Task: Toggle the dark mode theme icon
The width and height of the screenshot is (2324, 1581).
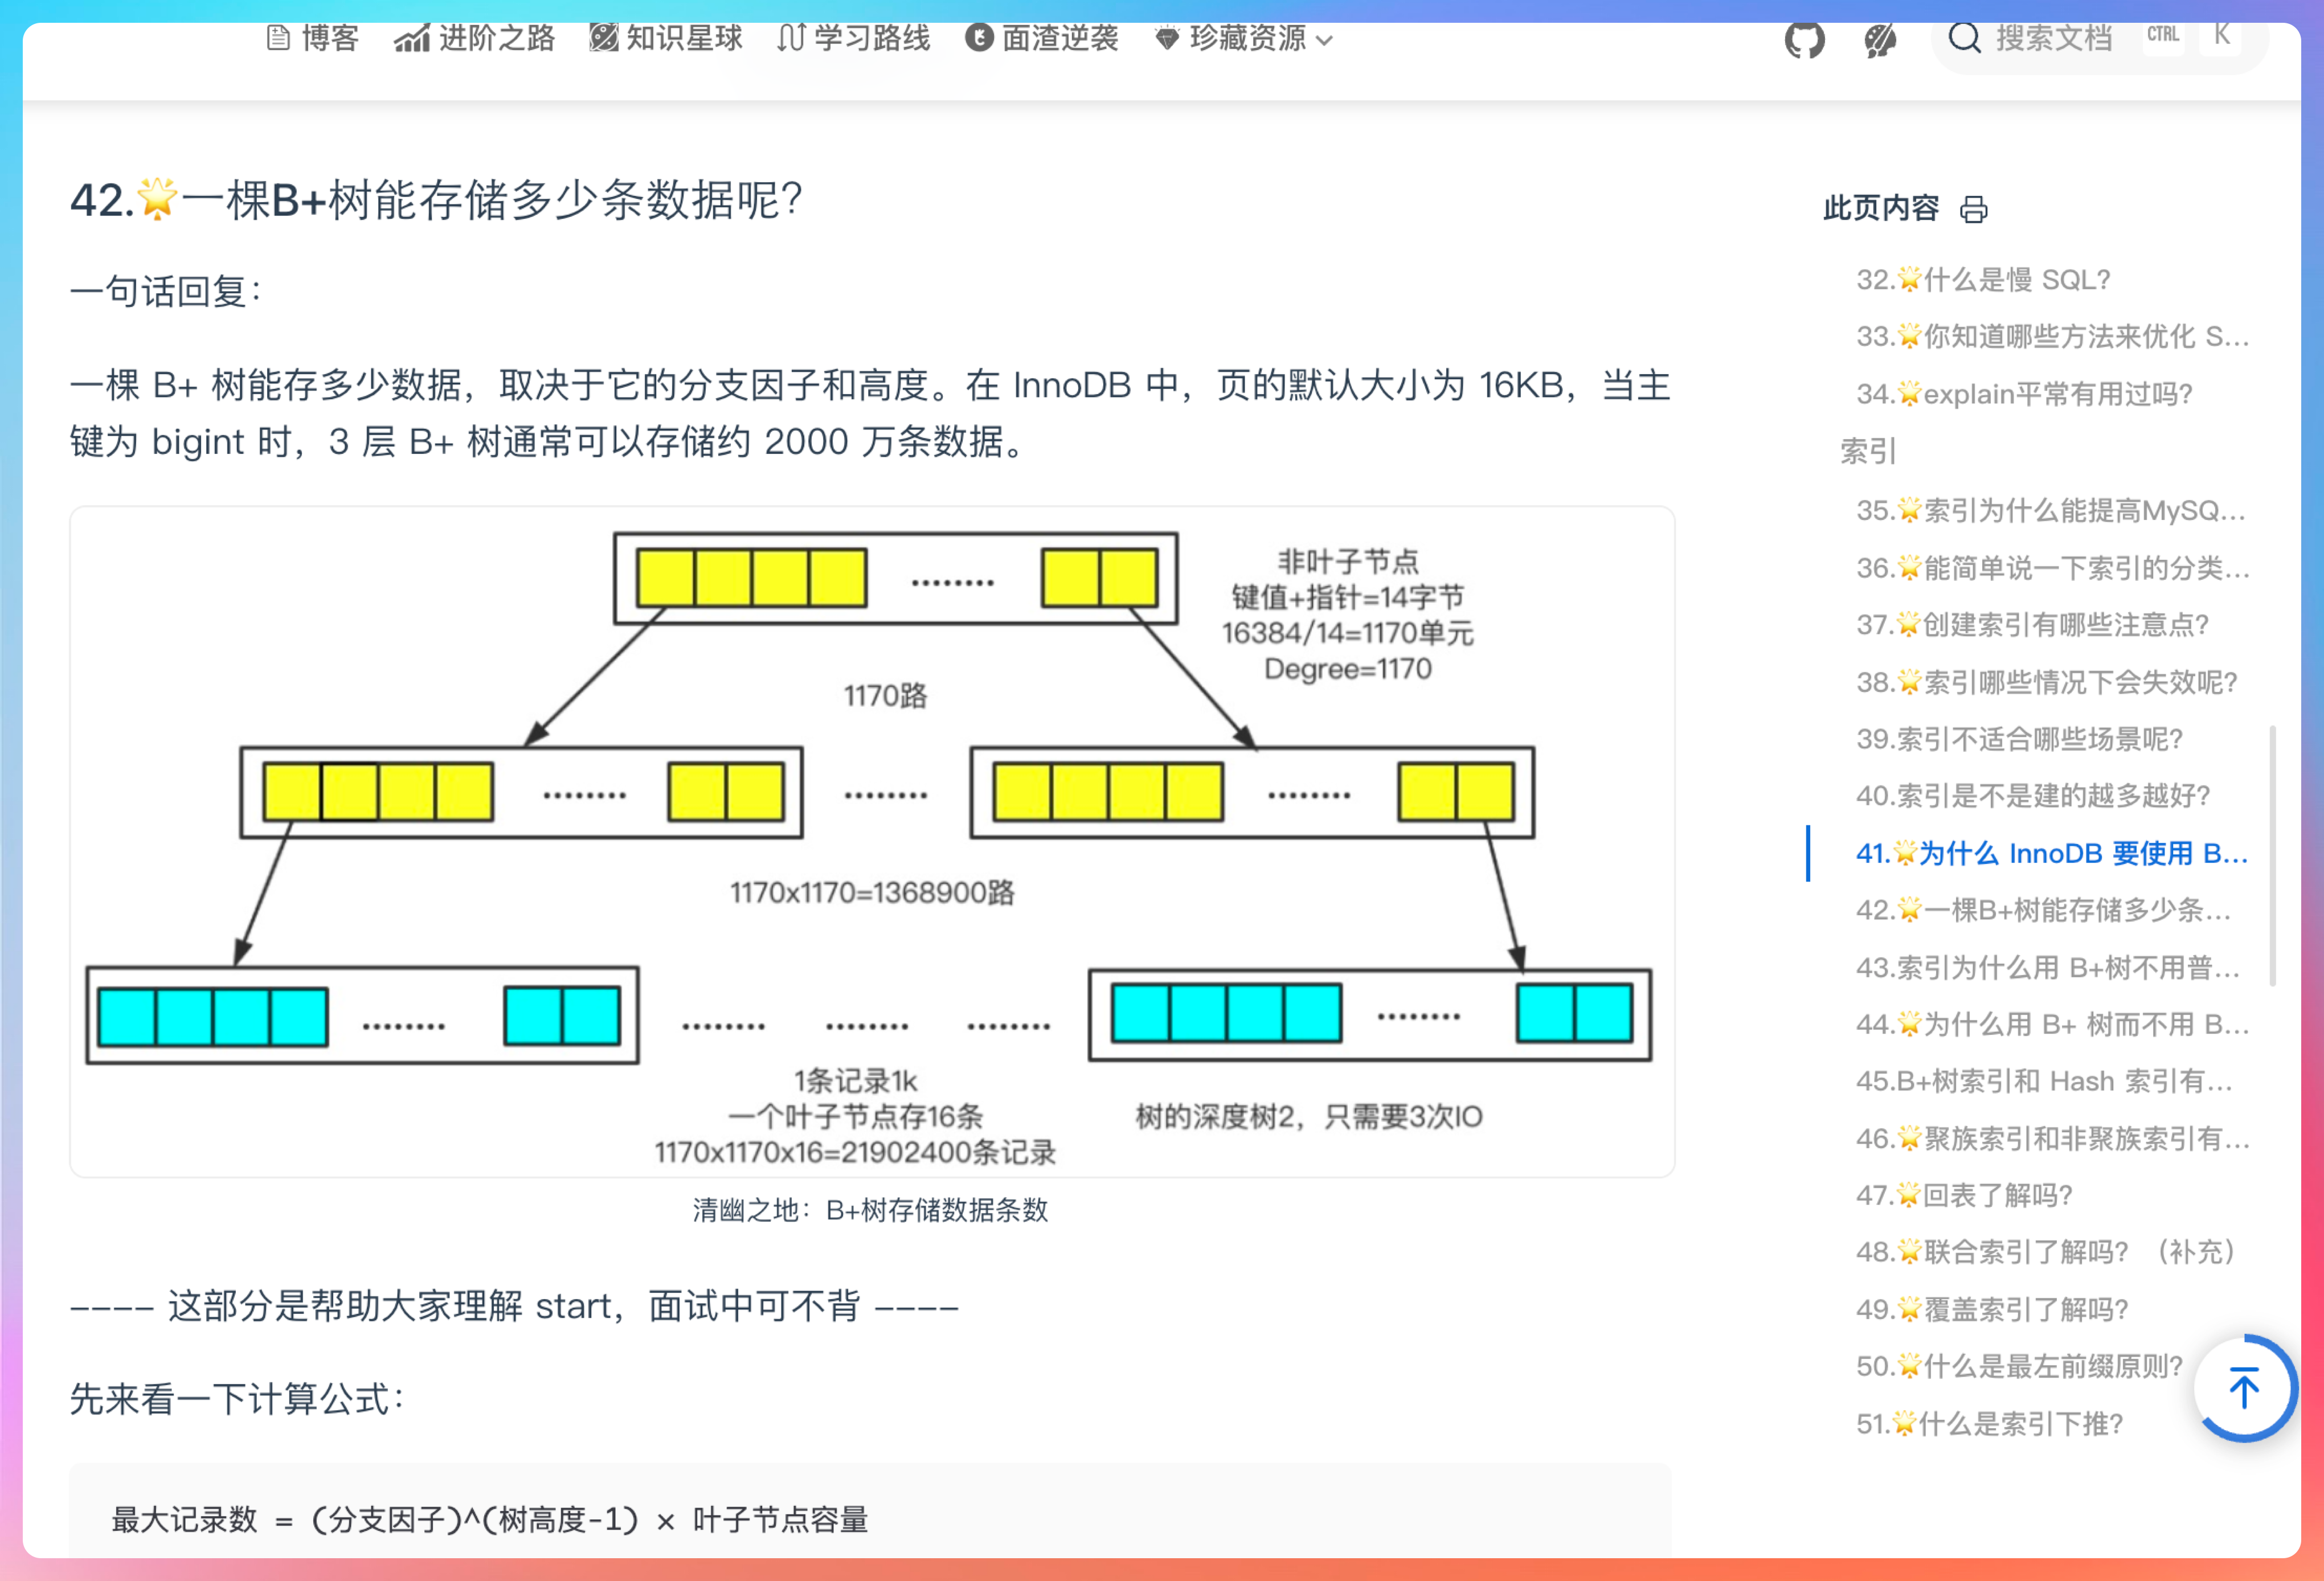Action: tap(1880, 40)
